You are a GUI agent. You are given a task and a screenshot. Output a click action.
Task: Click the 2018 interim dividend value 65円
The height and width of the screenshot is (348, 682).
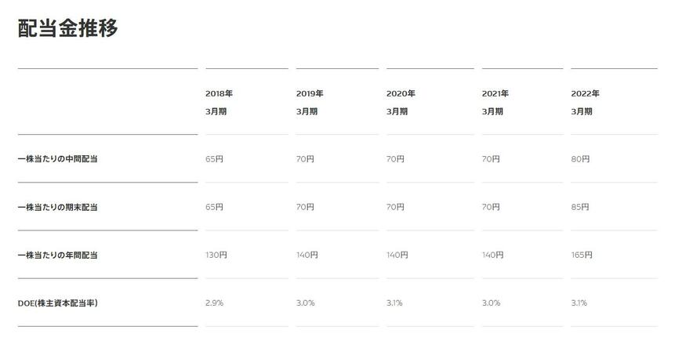click(214, 159)
